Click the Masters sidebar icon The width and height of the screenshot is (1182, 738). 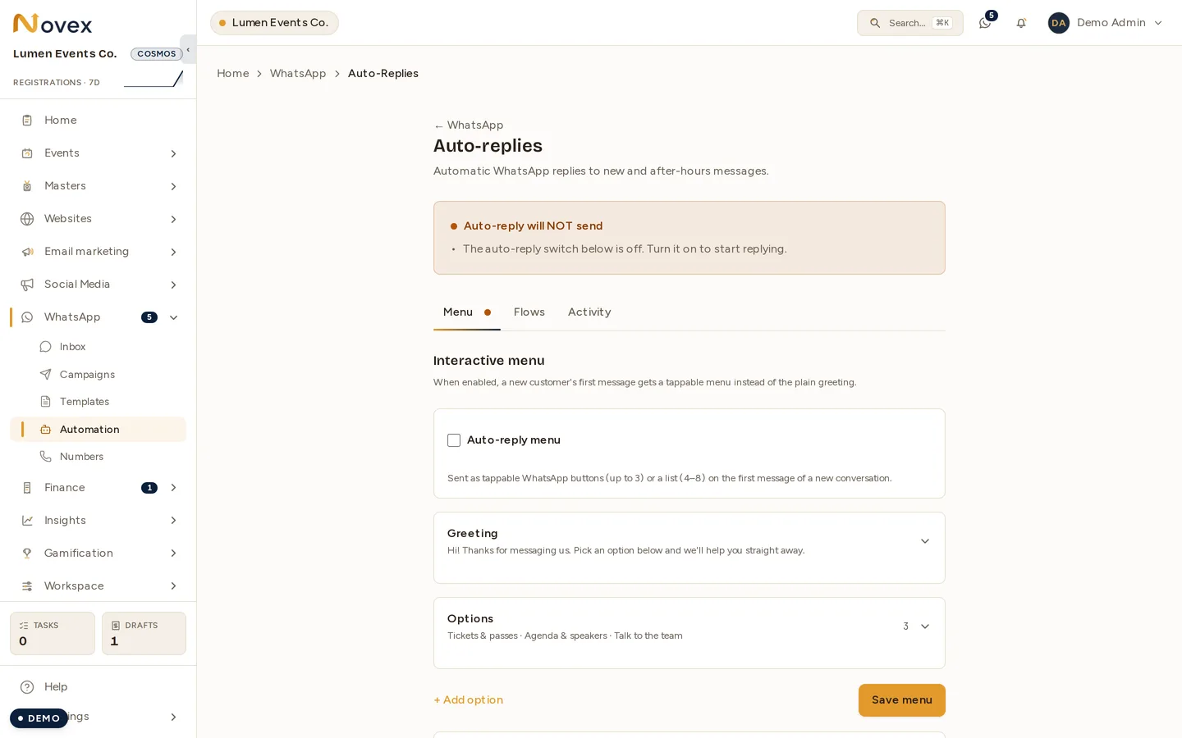pos(27,186)
